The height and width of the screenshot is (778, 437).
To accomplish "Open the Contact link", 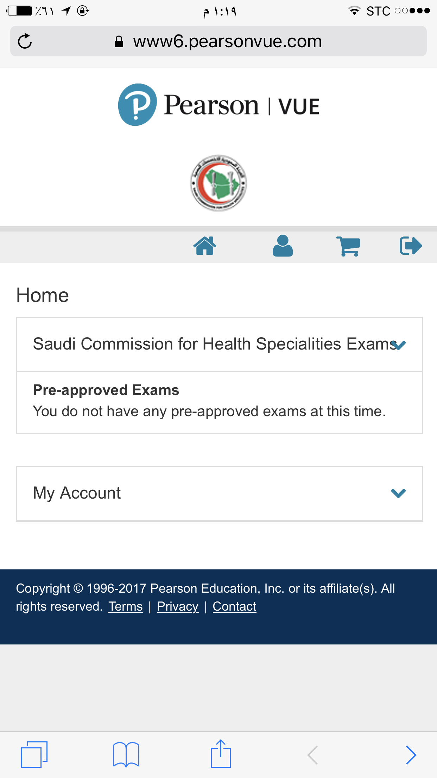I will pyautogui.click(x=234, y=606).
